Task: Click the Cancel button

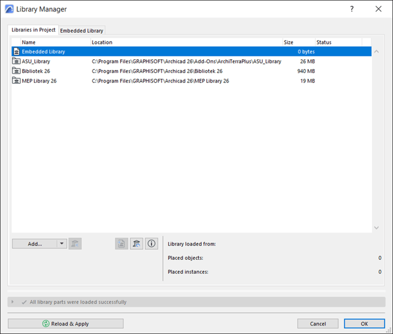Action: [x=318, y=324]
